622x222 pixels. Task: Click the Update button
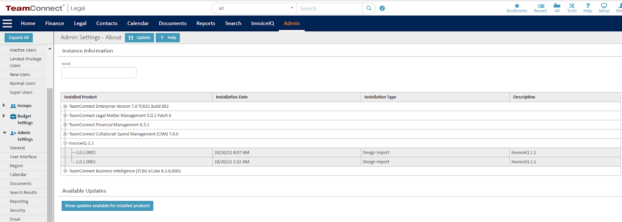pyautogui.click(x=139, y=38)
